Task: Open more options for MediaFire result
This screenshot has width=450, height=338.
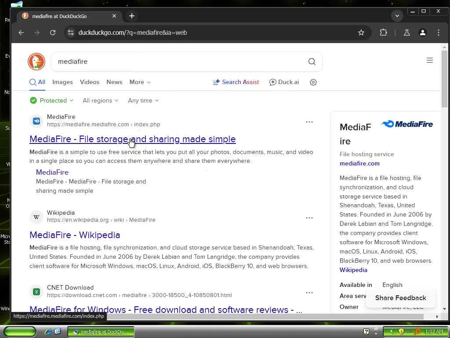Action: coord(309,122)
